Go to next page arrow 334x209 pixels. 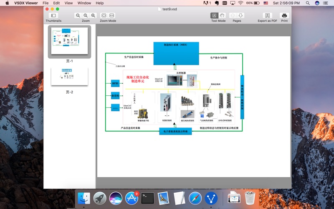240,15
